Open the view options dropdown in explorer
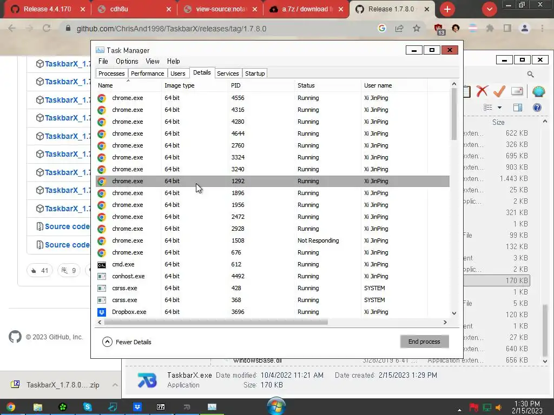This screenshot has width=554, height=415. [499, 108]
